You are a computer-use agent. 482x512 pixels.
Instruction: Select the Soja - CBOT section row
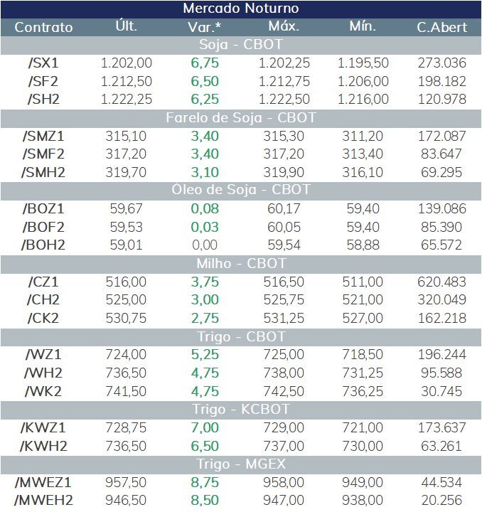pos(241,45)
